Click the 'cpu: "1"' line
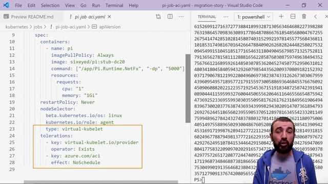The width and height of the screenshot is (328, 184). [x=73, y=88]
